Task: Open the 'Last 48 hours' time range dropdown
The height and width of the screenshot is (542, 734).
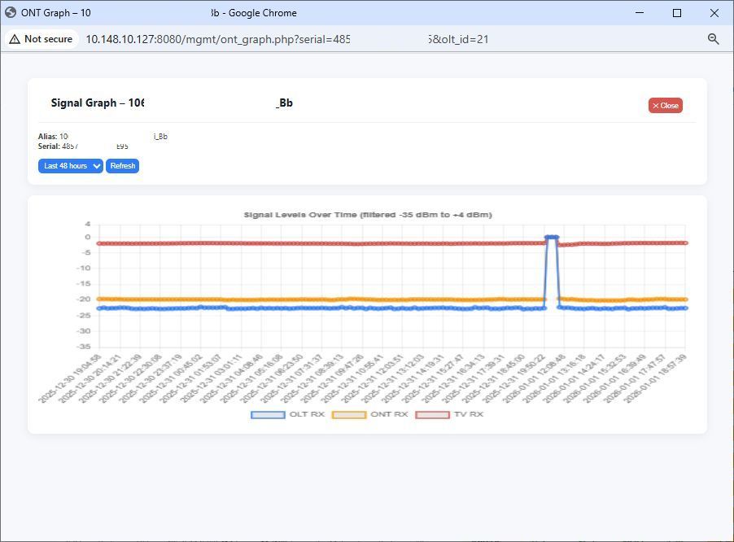Action: (70, 165)
